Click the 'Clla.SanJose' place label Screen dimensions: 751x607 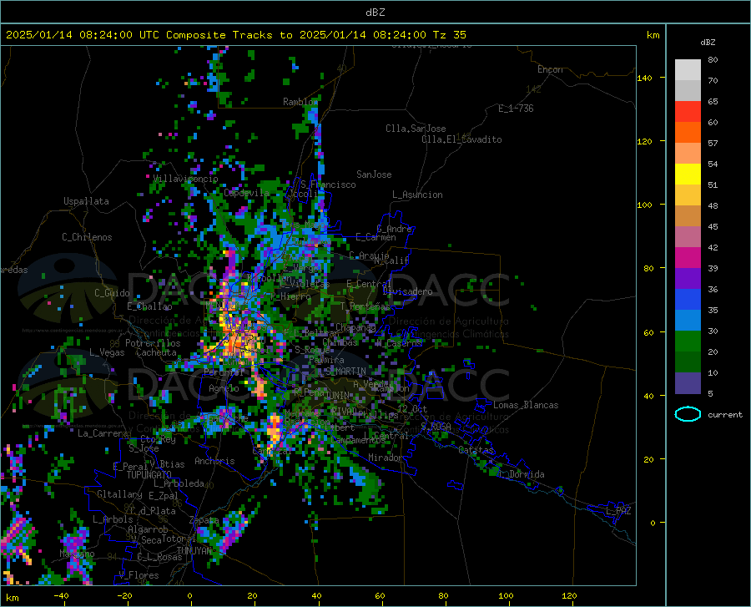(416, 129)
